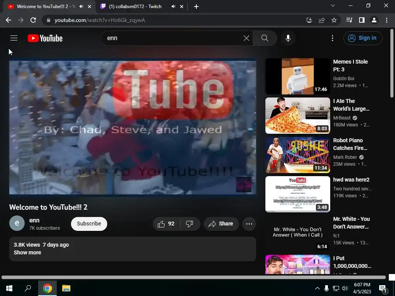The height and width of the screenshot is (296, 395).
Task: Open the enn channel avatar
Action: 17,223
